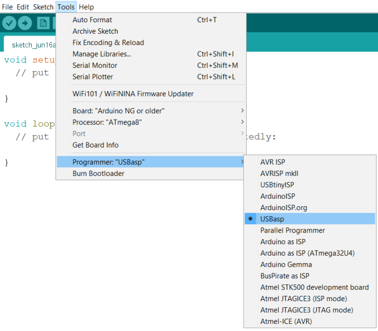
Task: Open the Serial Monitor
Action: (x=94, y=65)
